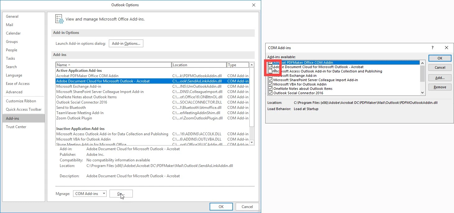Select OneNote Notes about Outlook Items row in Active list
454x213 pixels.
(152, 97)
